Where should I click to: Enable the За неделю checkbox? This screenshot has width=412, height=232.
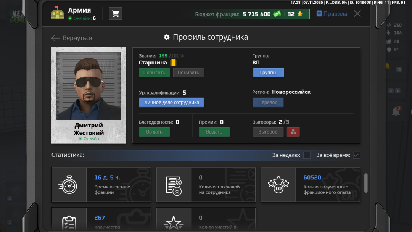click(x=307, y=155)
